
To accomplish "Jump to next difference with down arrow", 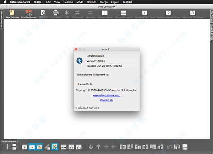I will click(91, 147).
